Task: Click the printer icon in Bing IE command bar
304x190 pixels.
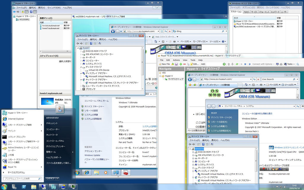Action: click(x=175, y=42)
